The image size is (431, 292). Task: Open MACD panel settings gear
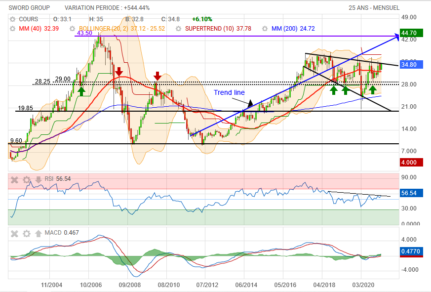coord(26,234)
